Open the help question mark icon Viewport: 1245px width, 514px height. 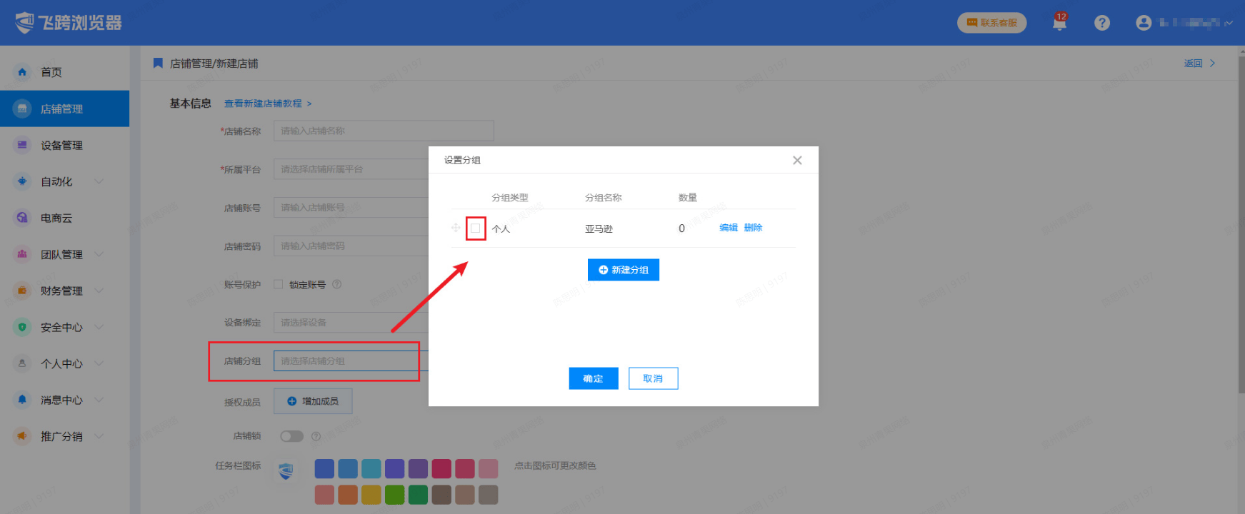(x=1102, y=23)
